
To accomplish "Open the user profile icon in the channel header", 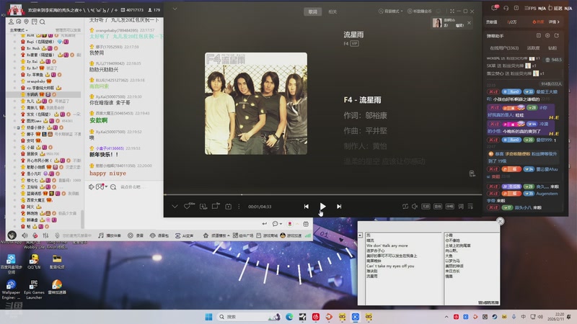I will 11,22.
